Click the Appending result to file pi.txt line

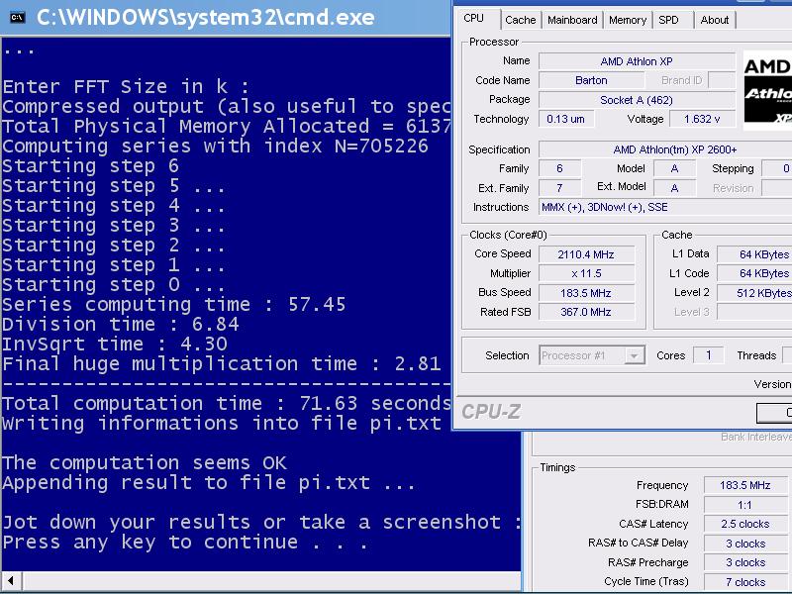[209, 483]
